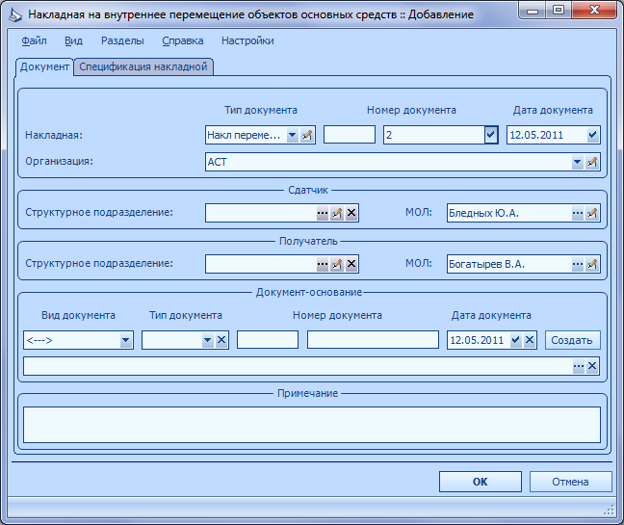
Task: Expand the Накл переме... document type dropdown
Action: [x=293, y=135]
